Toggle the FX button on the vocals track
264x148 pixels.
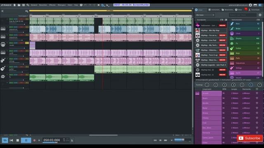click(27, 43)
